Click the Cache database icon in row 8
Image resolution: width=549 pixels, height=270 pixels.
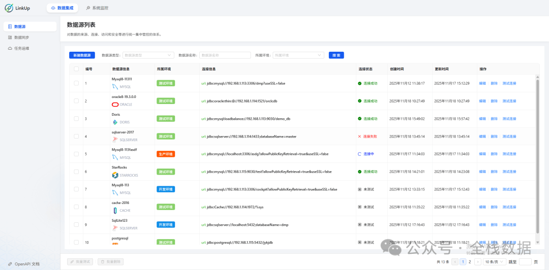coord(115,210)
